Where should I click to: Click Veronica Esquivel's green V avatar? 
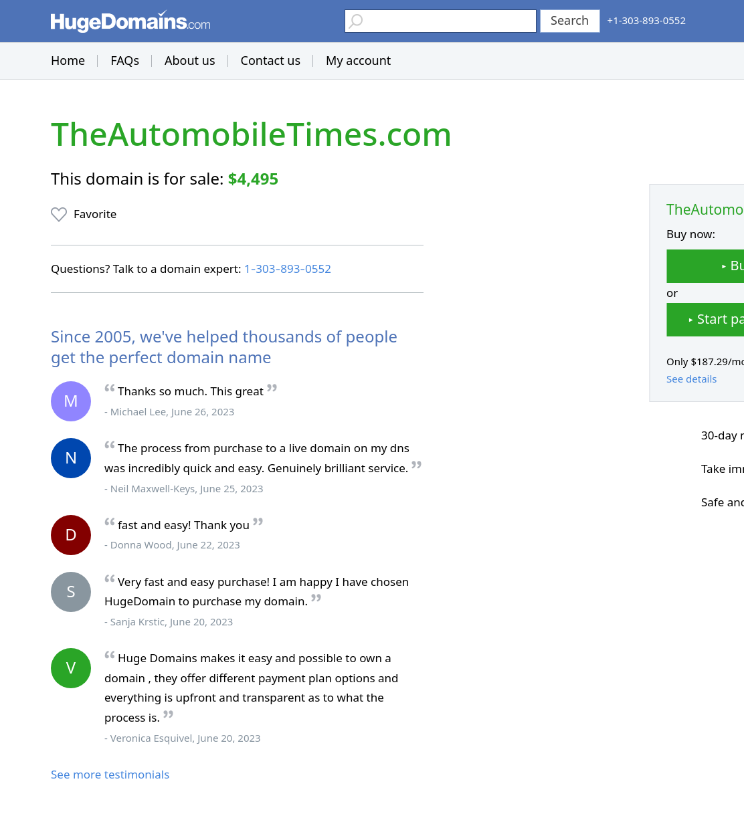point(71,668)
